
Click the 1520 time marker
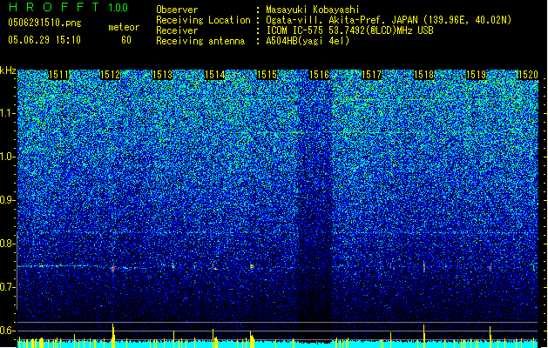tap(528, 75)
